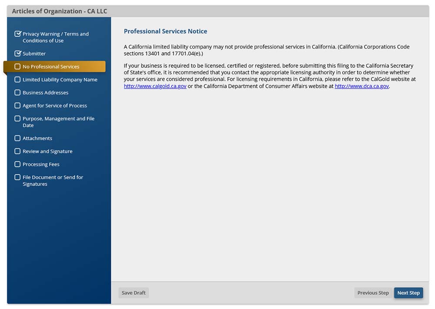Go back with Previous Step button
Screen dimensions: 435x309
373,293
